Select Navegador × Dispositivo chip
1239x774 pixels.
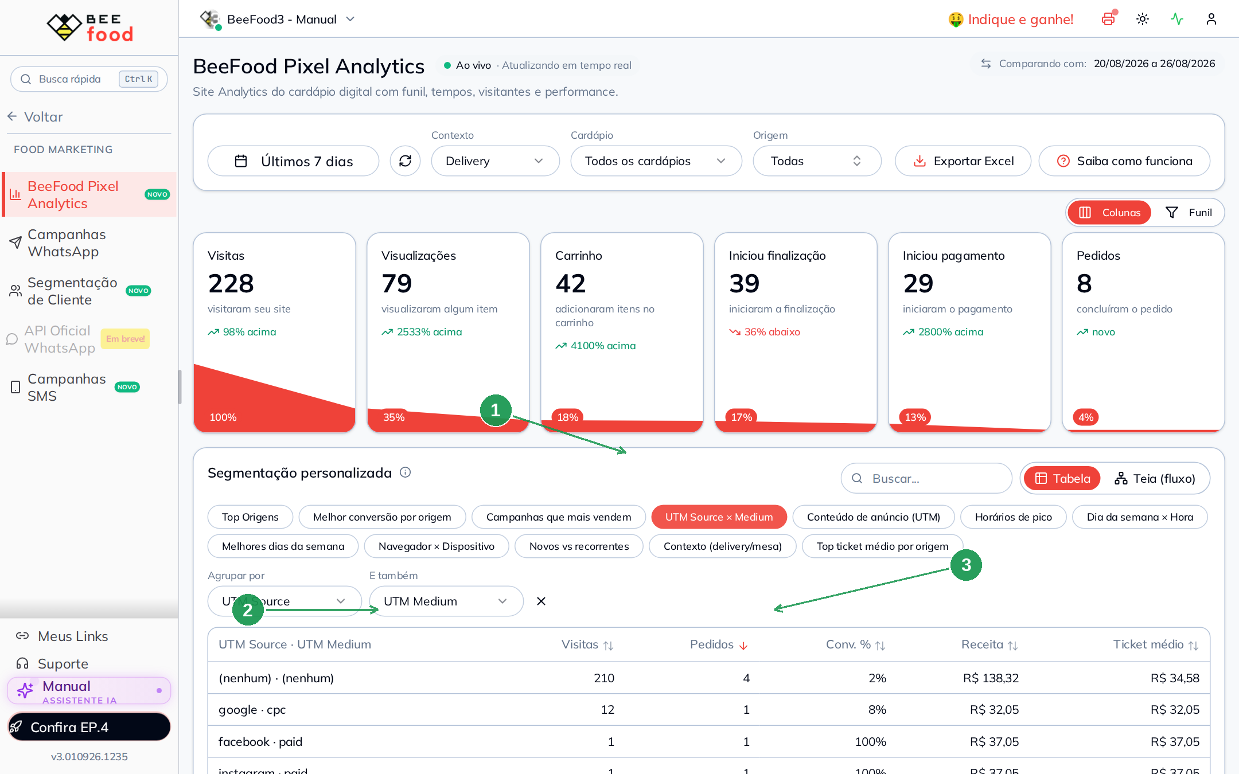click(x=437, y=546)
